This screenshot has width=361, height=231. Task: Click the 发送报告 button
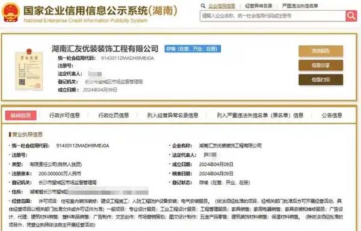point(321,51)
